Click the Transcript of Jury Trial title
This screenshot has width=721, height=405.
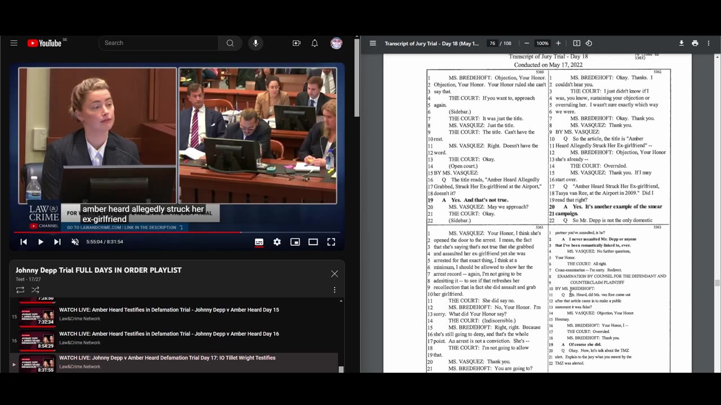pos(431,43)
